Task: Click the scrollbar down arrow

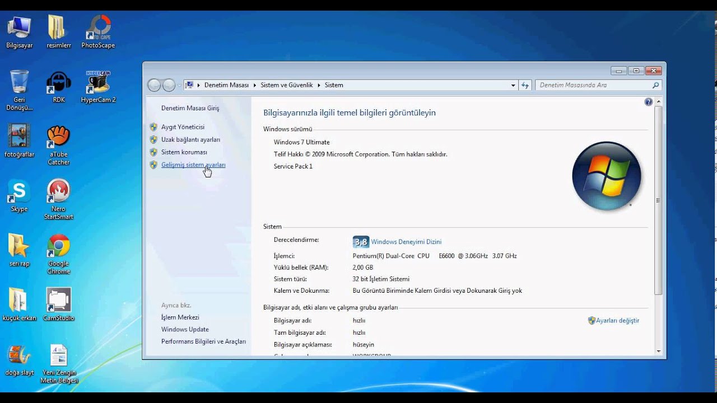Action: [658, 352]
